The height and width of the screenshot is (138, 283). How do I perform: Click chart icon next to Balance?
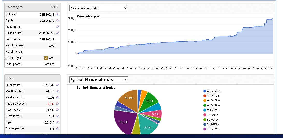58,14
